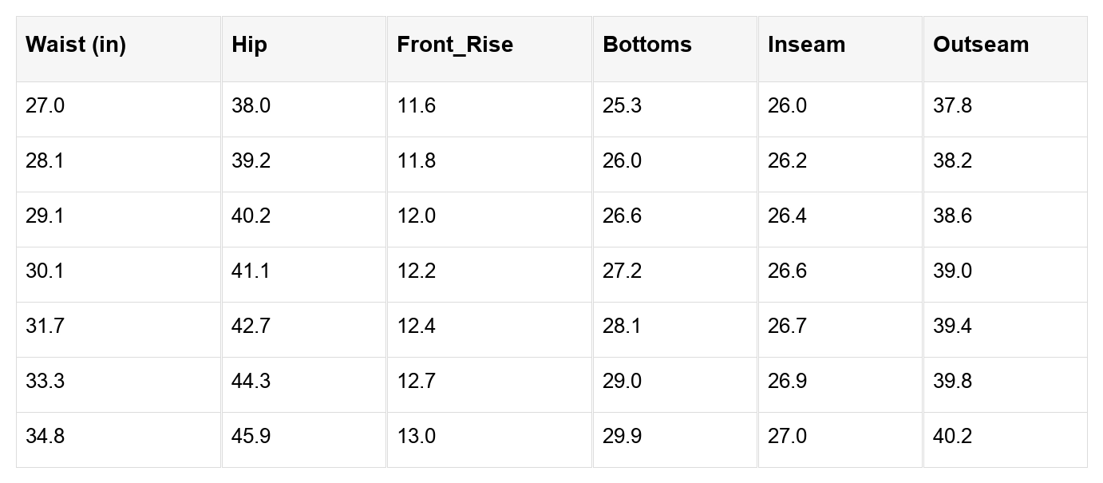Select the hip cell showing 45.9
The width and height of the screenshot is (1103, 483).
[x=303, y=439]
